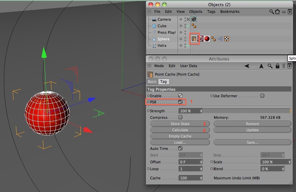Select the Point Cache tag on Sphere

[x=194, y=39]
